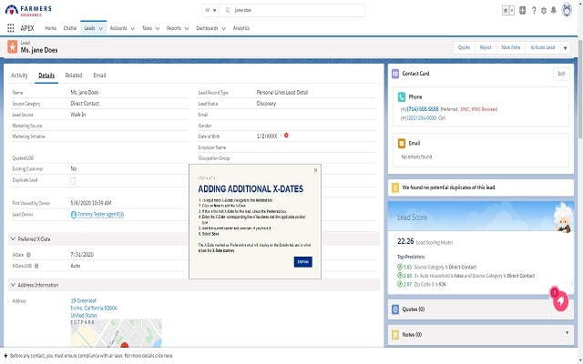Viewport: 583px width, 364px height.
Task: Click the Einstein character image
Action: [563, 217]
